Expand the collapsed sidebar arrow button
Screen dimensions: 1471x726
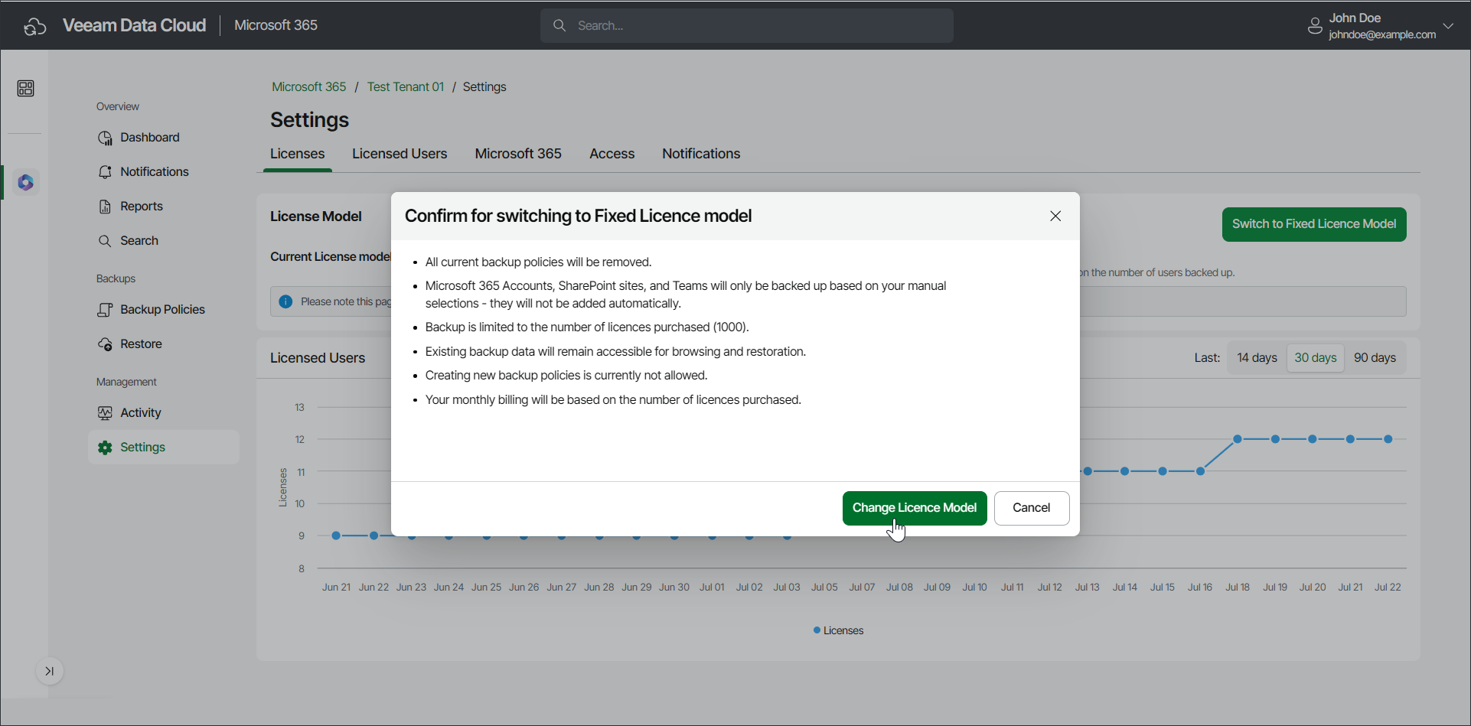tap(50, 672)
